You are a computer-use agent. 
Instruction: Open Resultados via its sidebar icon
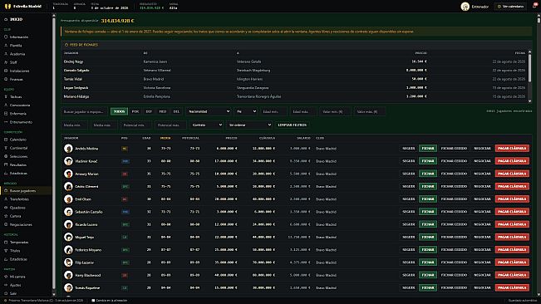(6, 164)
